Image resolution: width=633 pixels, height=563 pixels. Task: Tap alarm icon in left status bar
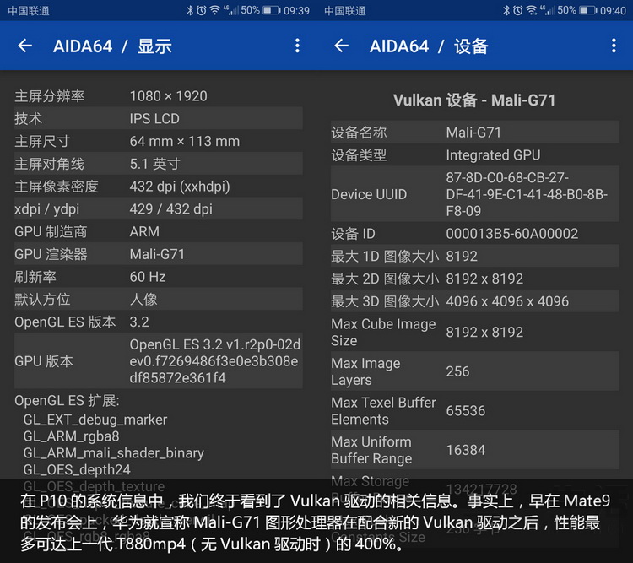click(201, 10)
